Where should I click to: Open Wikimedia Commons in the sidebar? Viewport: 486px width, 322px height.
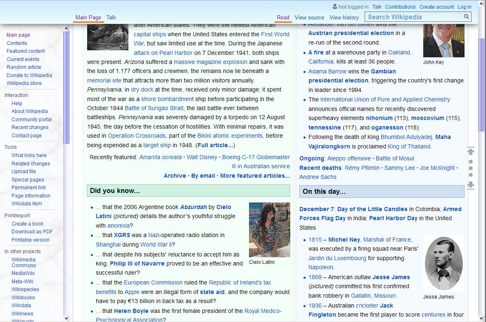24,263
